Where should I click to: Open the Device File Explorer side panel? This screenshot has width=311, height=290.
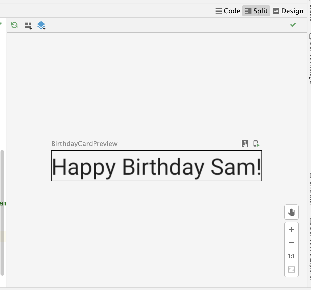[x=310, y=248]
